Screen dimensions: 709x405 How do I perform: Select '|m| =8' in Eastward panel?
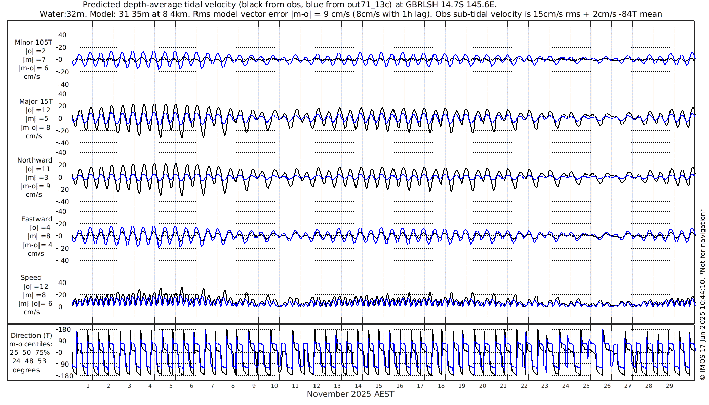click(x=37, y=236)
